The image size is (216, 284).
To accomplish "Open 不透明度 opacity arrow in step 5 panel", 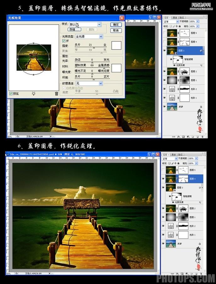I will 197,21.
